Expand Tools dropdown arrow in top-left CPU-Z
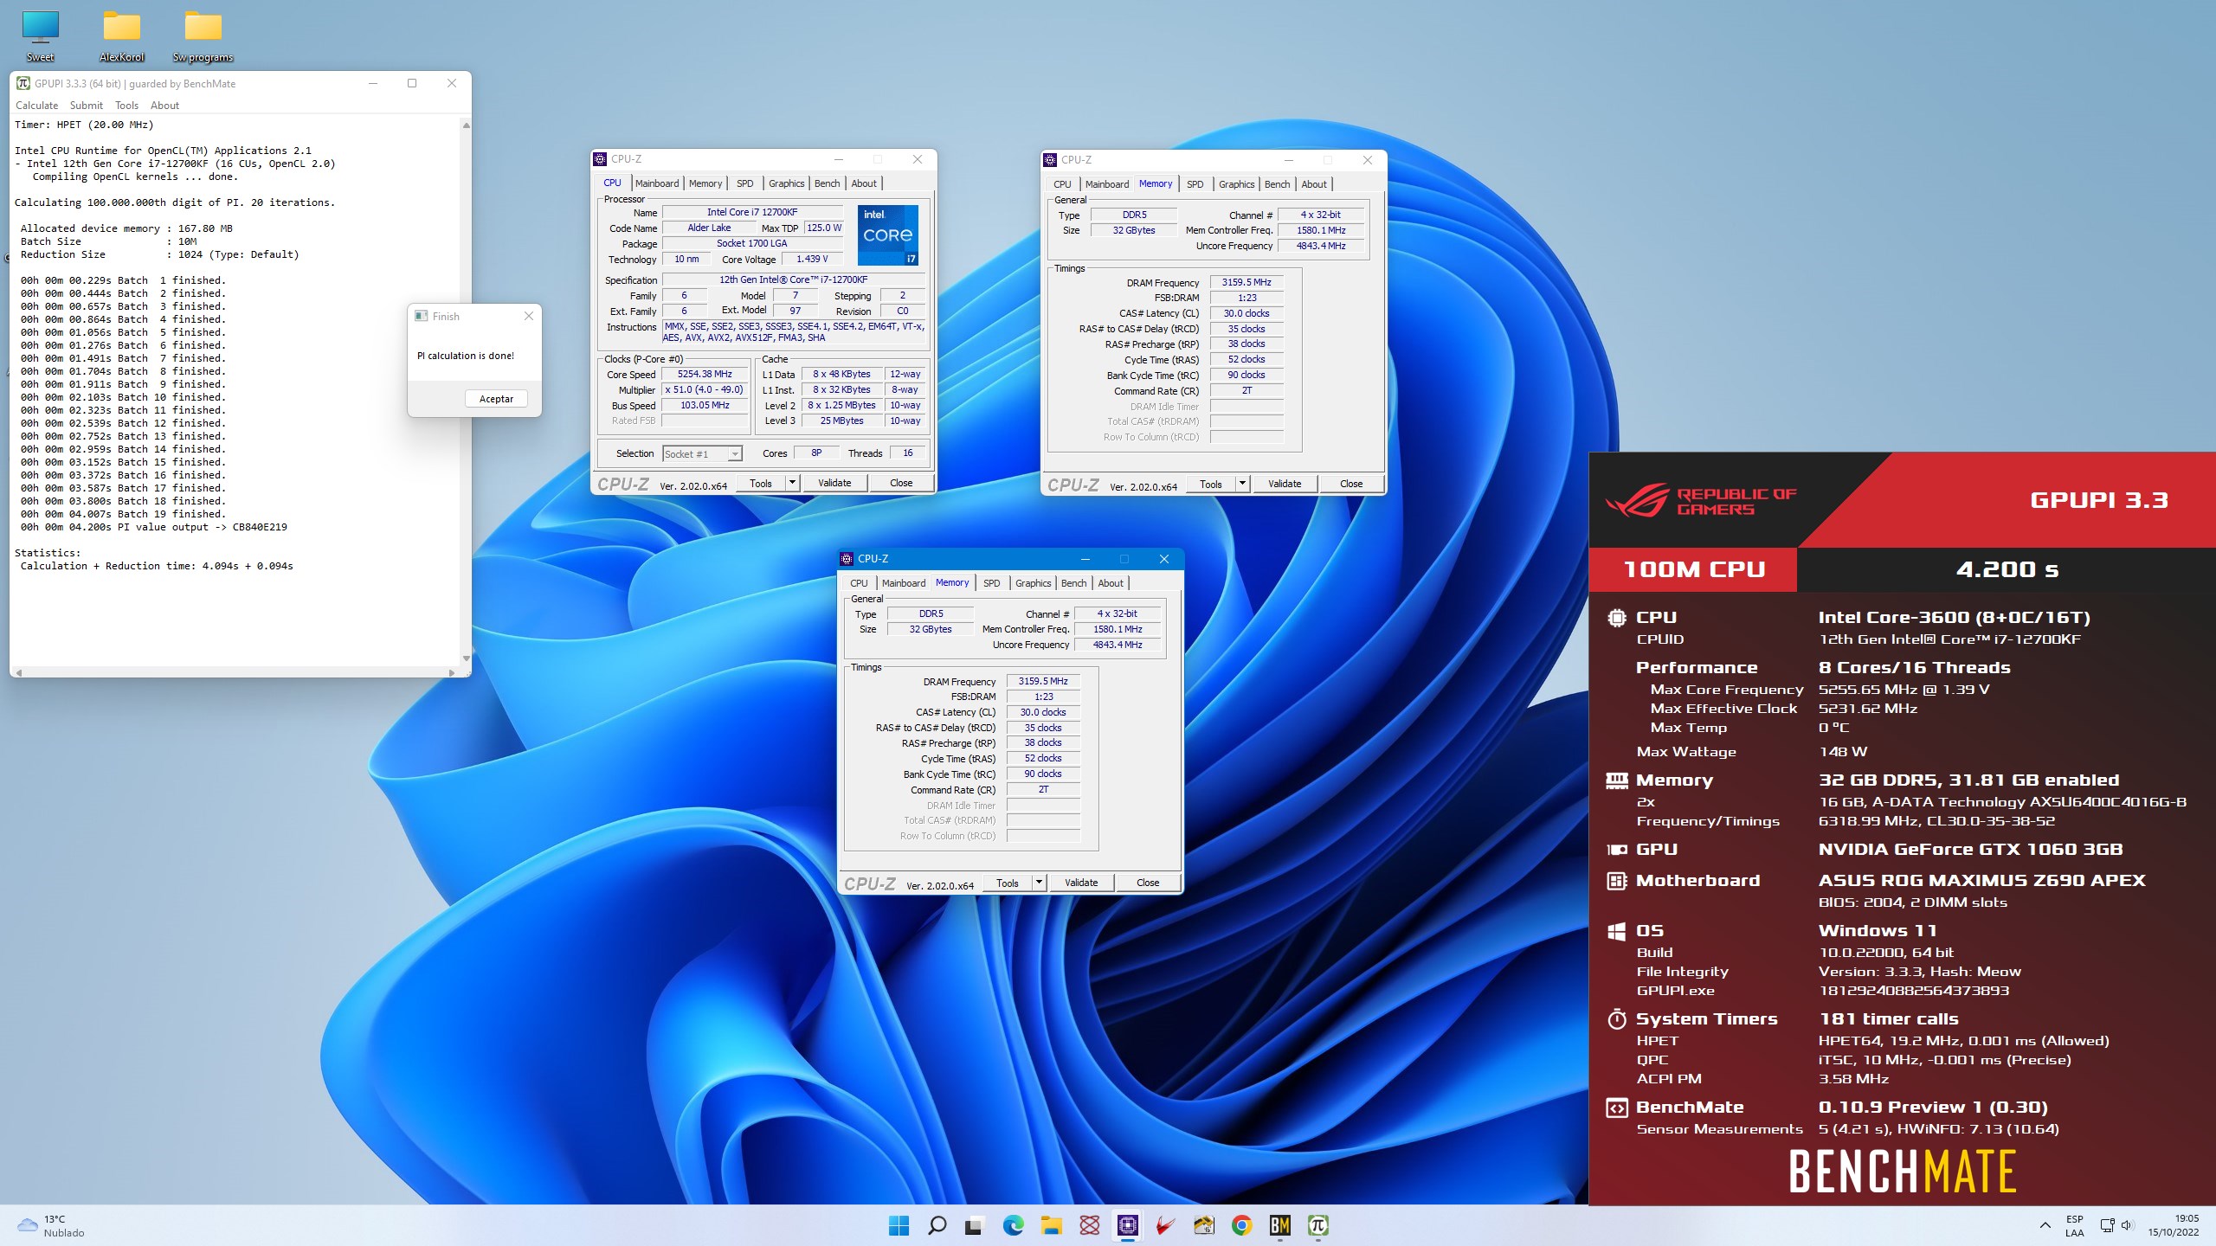Screen dimensions: 2216x1246 click(792, 483)
